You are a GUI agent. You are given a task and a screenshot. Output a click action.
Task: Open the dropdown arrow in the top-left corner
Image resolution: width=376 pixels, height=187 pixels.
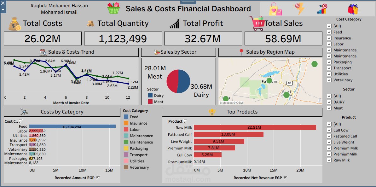coord(3,10)
